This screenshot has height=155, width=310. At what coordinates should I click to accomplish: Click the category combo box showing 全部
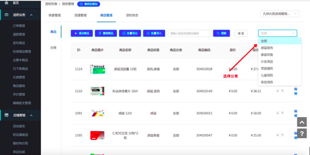click(x=277, y=33)
